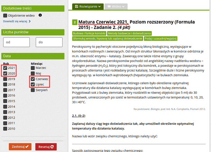Open the Rozwiązanie dropdown tab
Screen dimensions: 211x152
pyautogui.click(x=88, y=6)
